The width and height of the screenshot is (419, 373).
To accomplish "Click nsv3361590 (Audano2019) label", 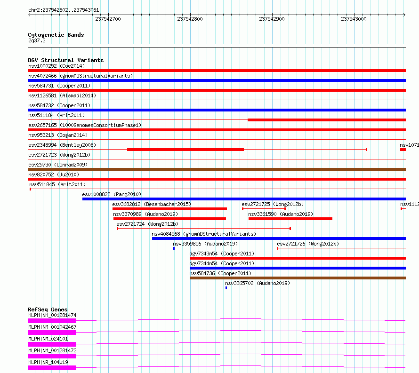I will click(x=281, y=214).
